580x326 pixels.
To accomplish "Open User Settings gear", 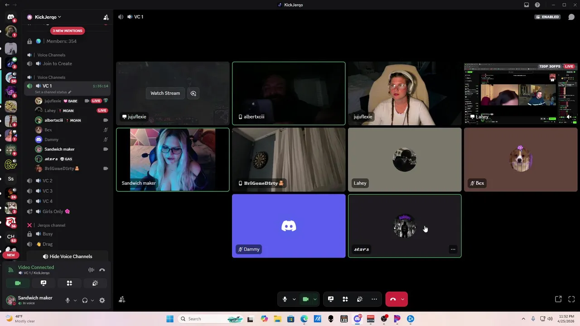I will click(102, 300).
